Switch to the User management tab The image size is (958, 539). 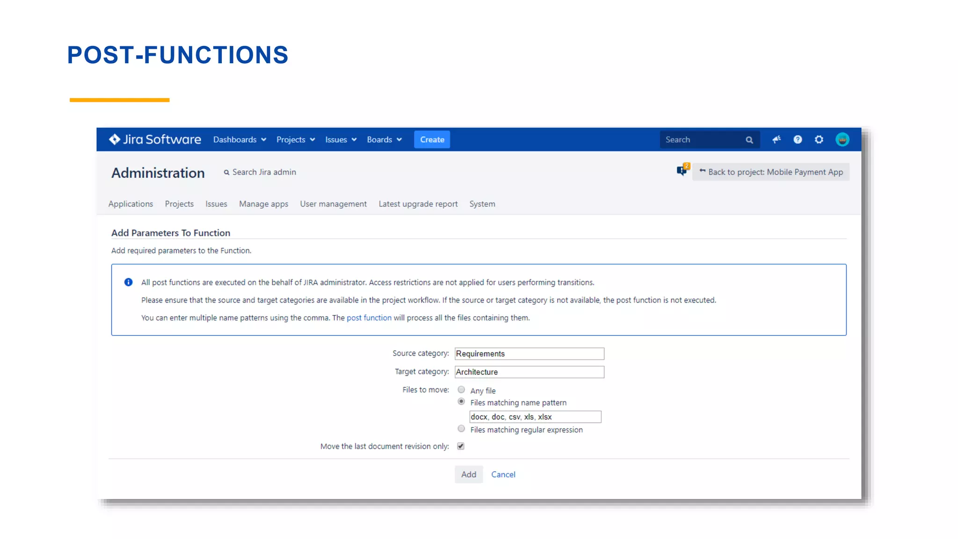pyautogui.click(x=333, y=204)
